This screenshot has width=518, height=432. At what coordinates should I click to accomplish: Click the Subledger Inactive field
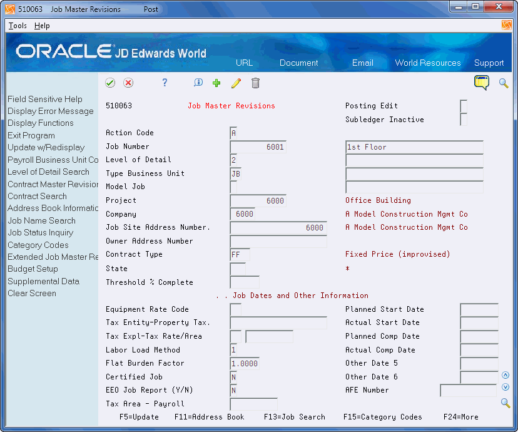pyautogui.click(x=464, y=120)
